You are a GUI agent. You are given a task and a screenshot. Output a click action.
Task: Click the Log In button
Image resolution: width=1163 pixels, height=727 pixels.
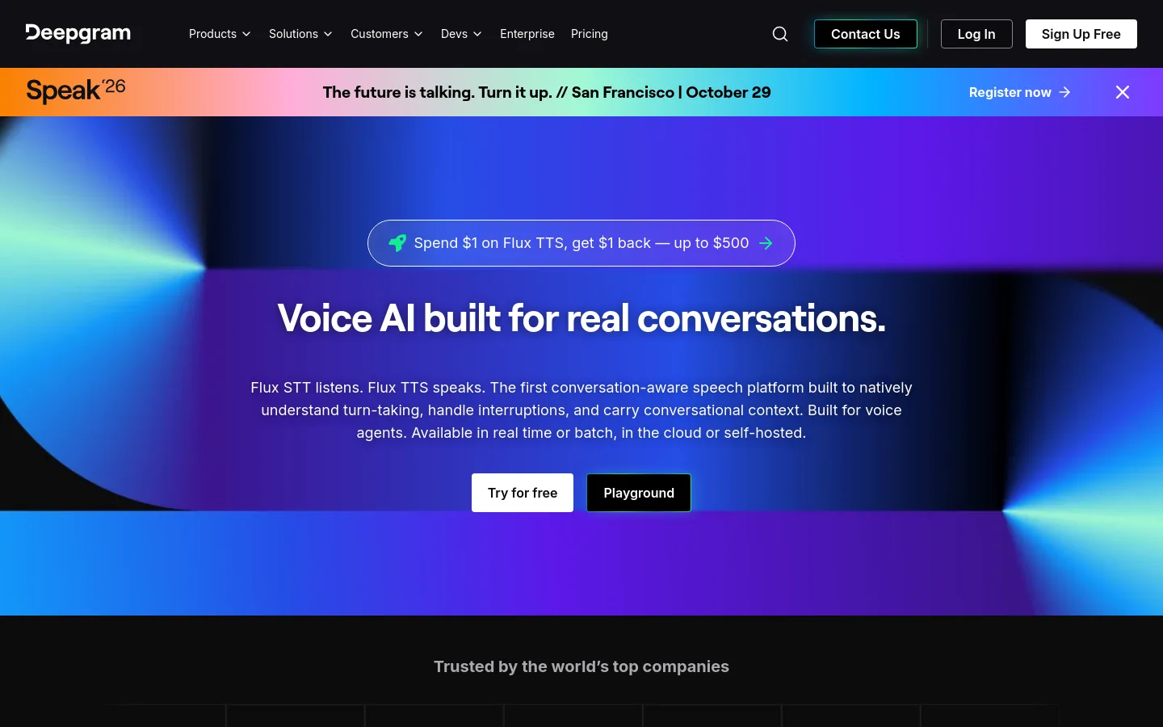(x=976, y=34)
